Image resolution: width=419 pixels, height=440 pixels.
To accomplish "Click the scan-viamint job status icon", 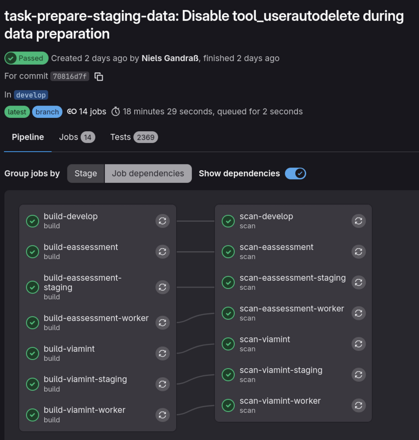I will point(228,344).
